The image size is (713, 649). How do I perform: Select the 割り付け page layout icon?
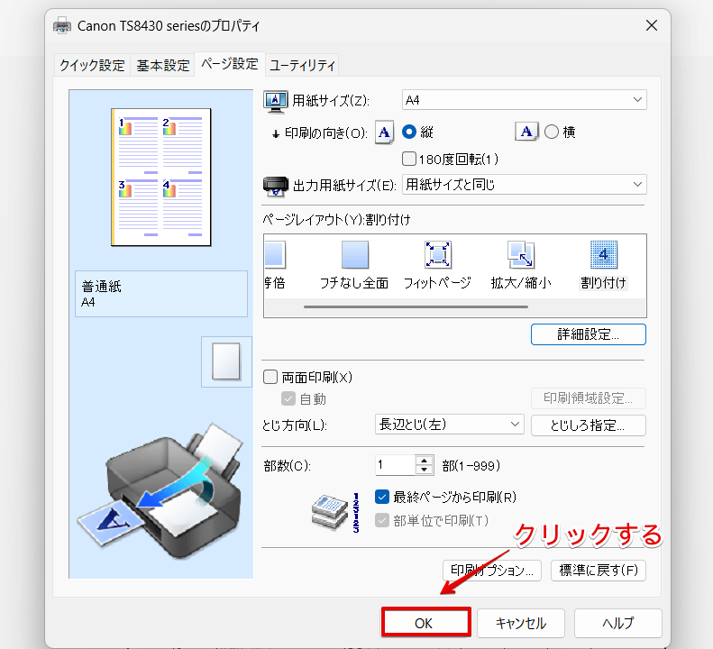pos(603,255)
